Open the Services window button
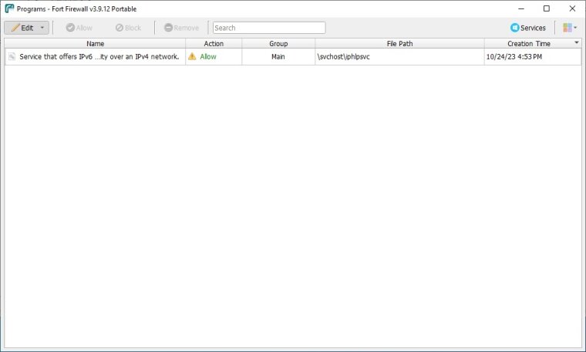The image size is (586, 352). (527, 28)
